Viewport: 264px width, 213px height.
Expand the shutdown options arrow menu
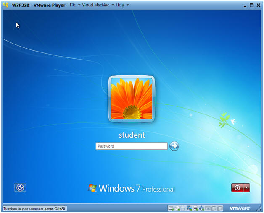point(247,188)
